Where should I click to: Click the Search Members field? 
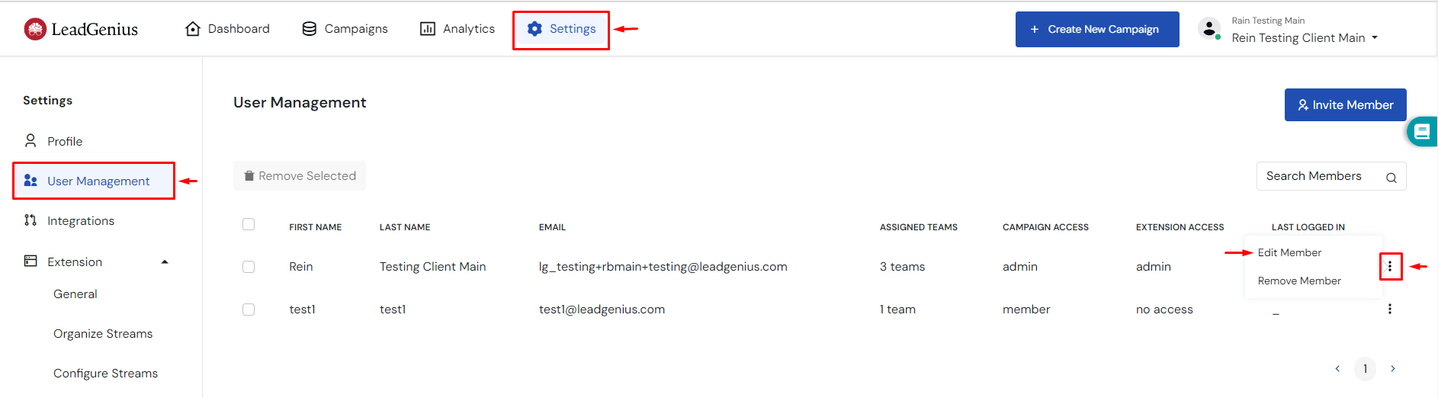click(1331, 176)
